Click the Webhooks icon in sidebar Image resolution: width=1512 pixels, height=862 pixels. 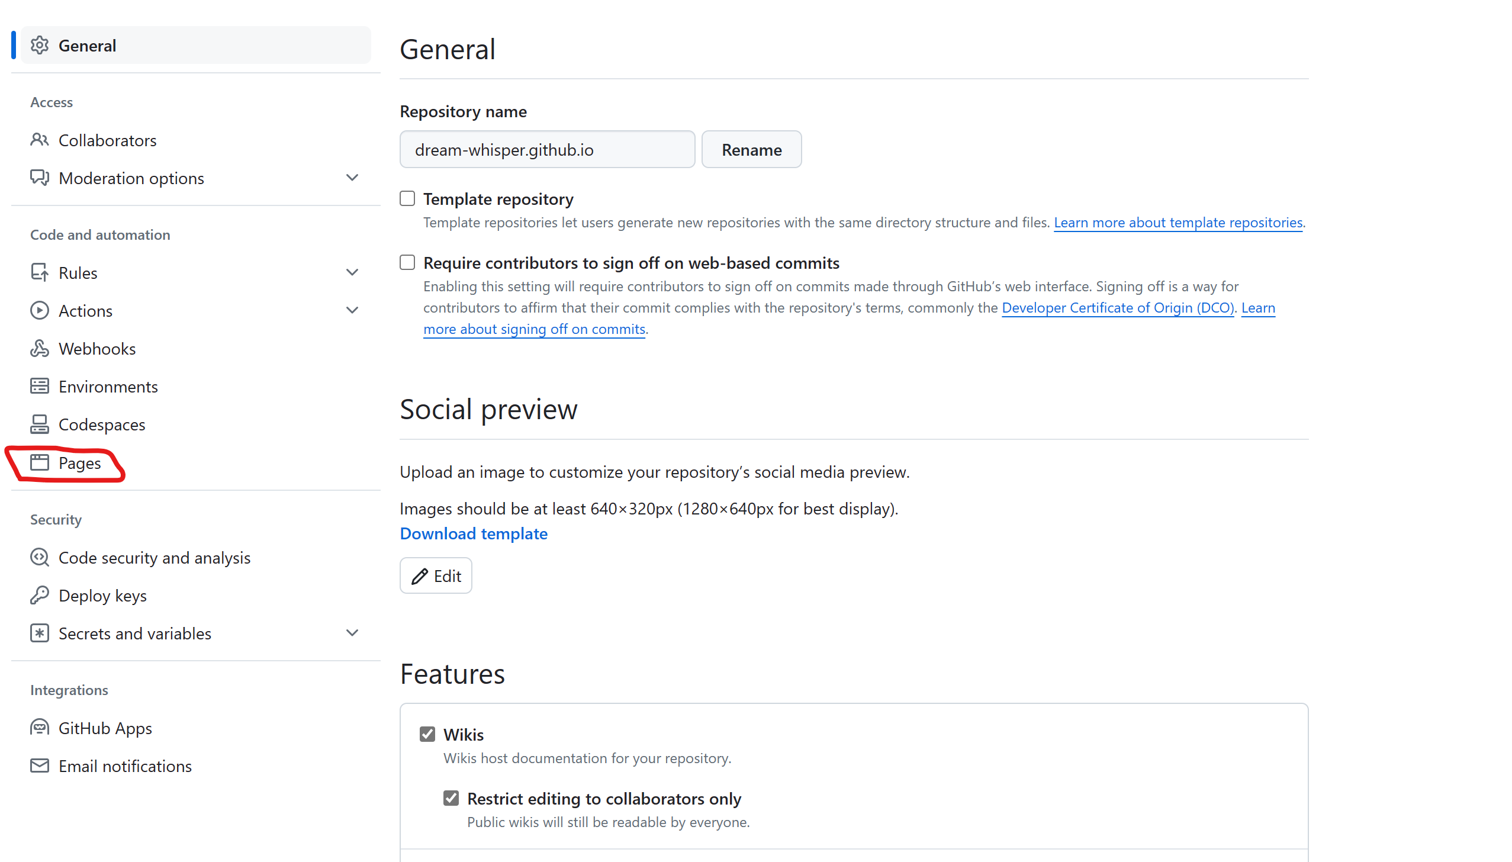pos(39,348)
